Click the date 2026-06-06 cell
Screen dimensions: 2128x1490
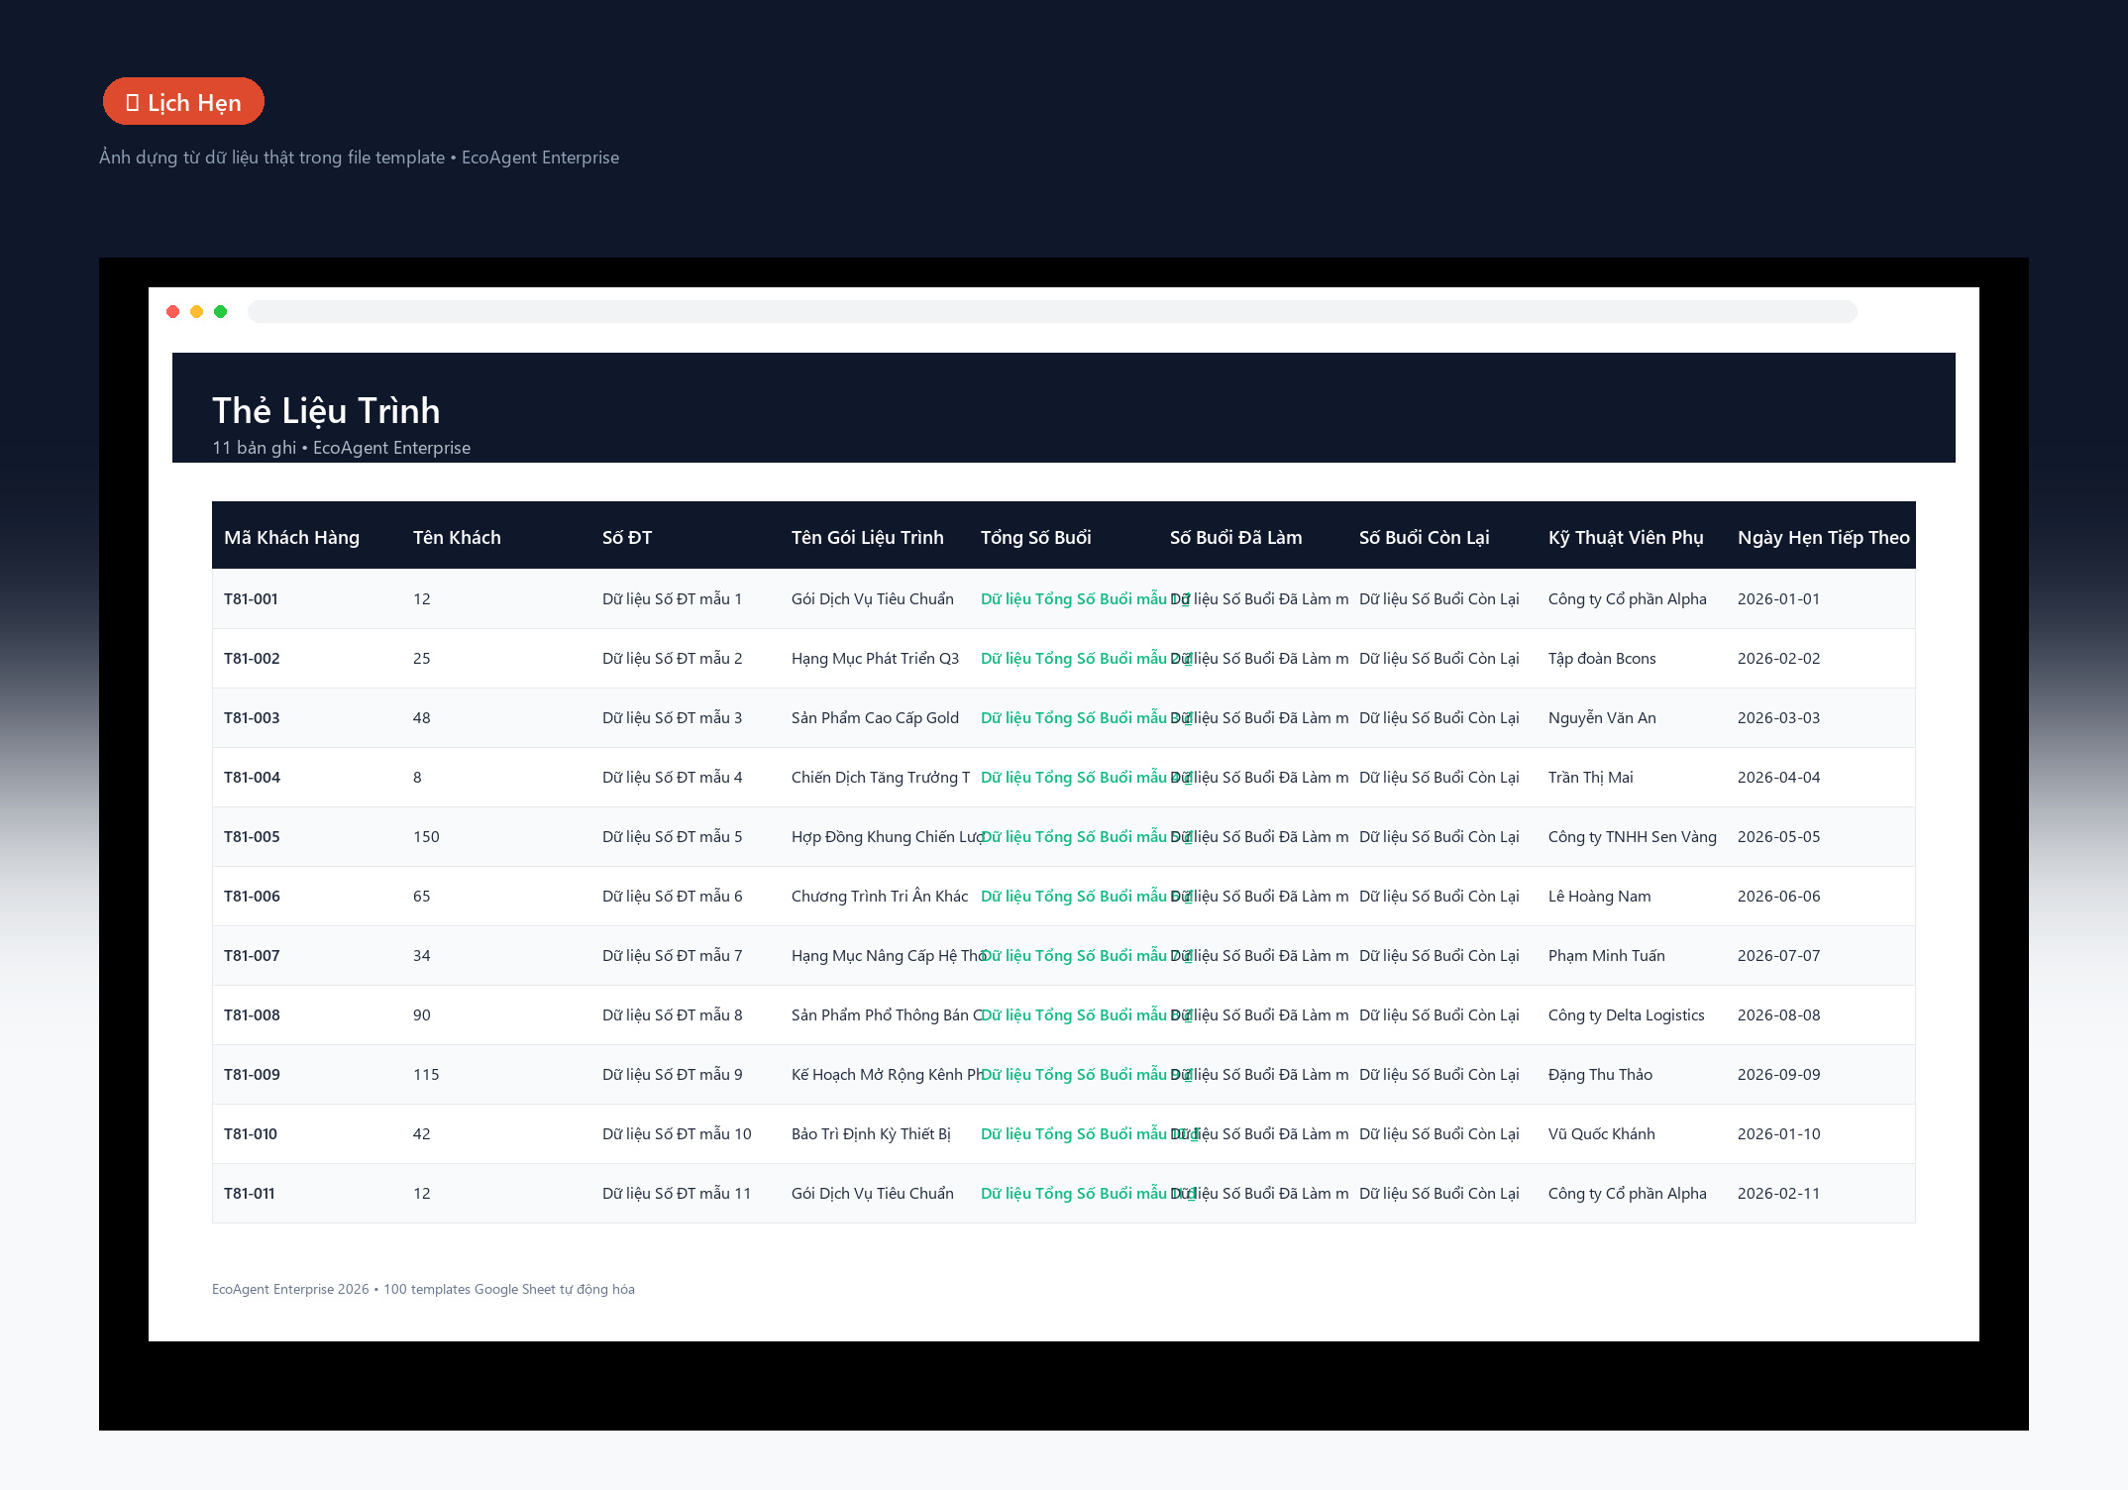[1778, 896]
